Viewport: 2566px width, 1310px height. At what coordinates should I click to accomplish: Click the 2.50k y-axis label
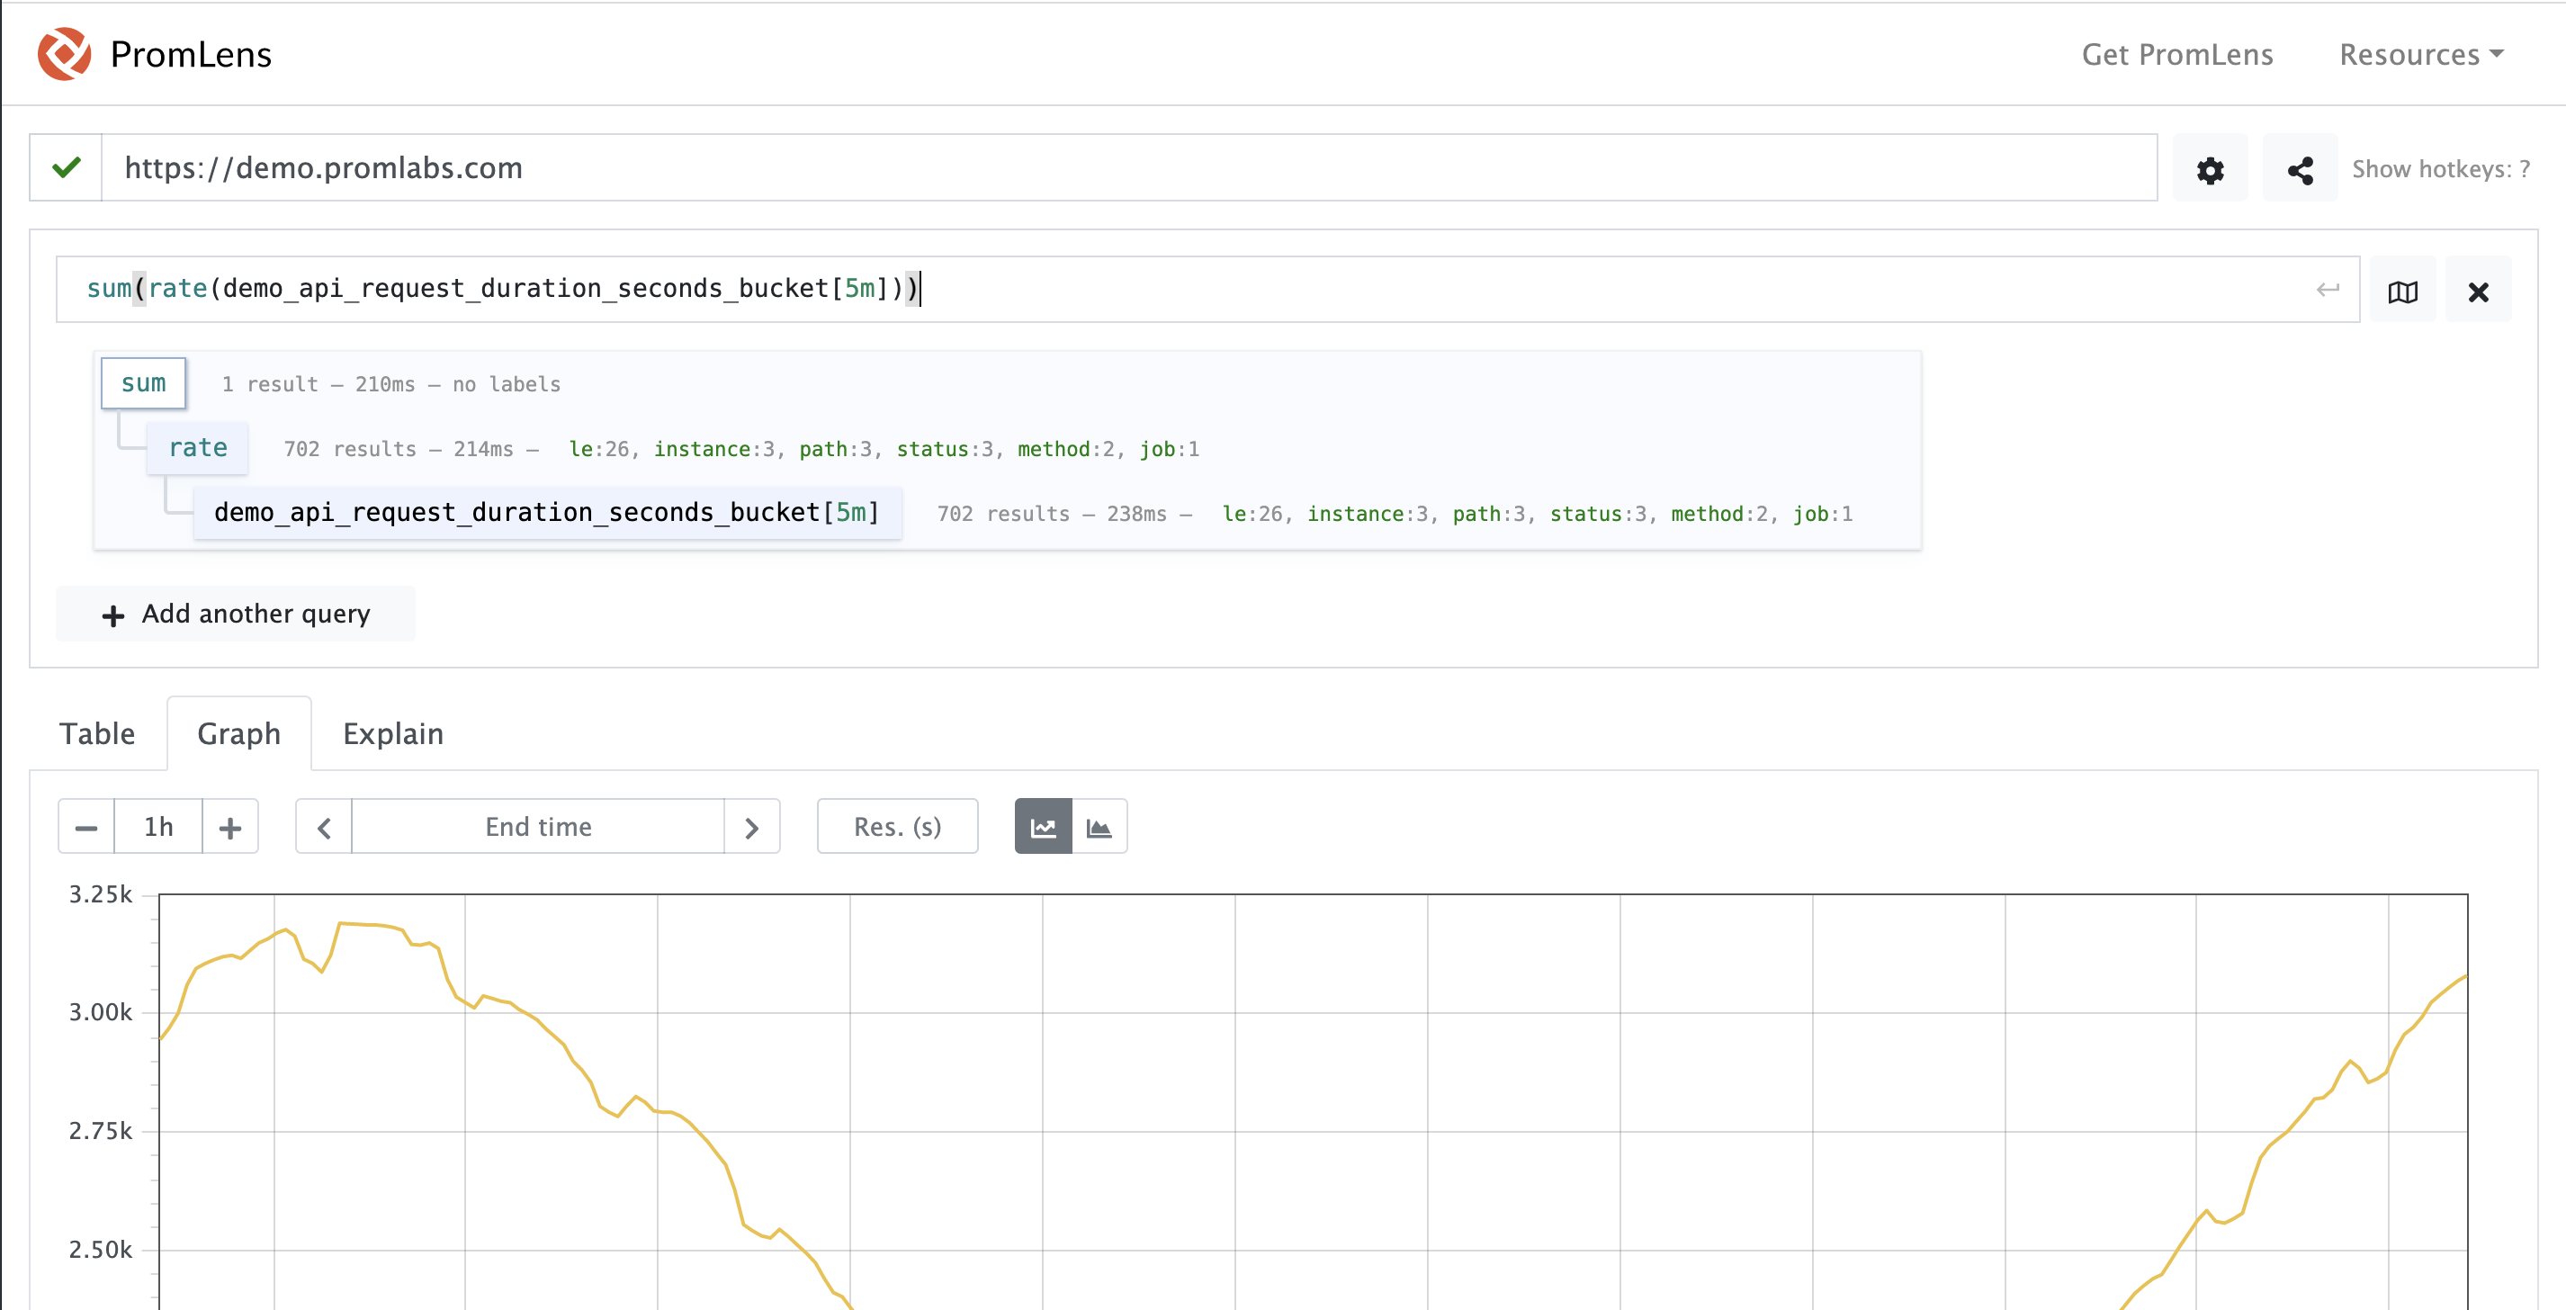point(100,1249)
